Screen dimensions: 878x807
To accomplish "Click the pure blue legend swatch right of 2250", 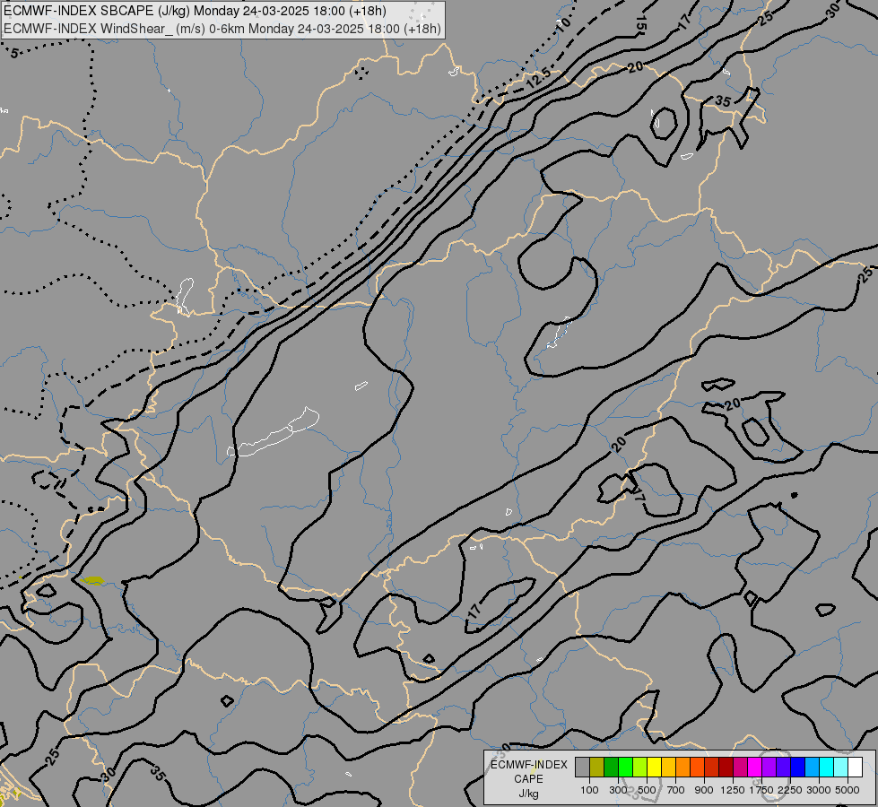I will point(797,767).
